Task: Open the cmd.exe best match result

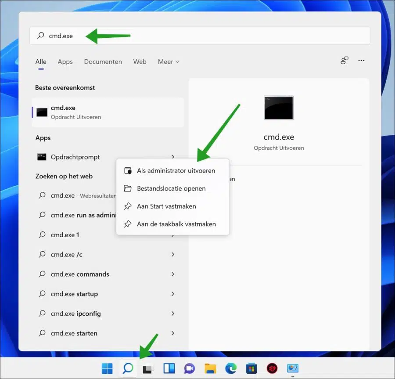Action: tap(108, 112)
